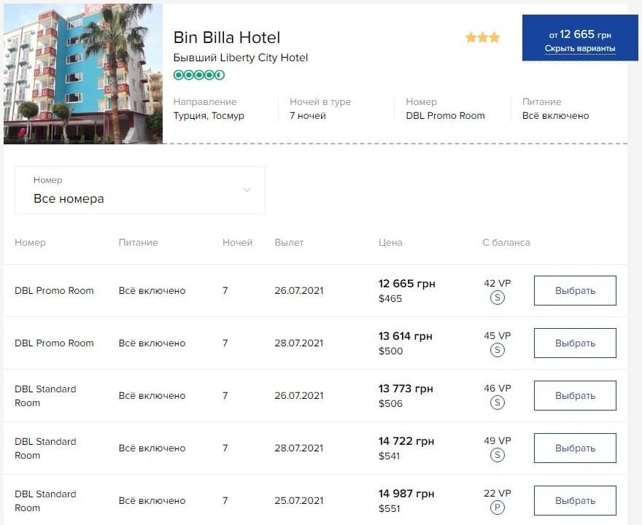Pick the 14 987 грн offer on 25.07.2021

click(575, 500)
